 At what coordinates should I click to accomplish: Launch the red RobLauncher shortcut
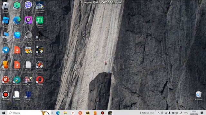pos(5,81)
